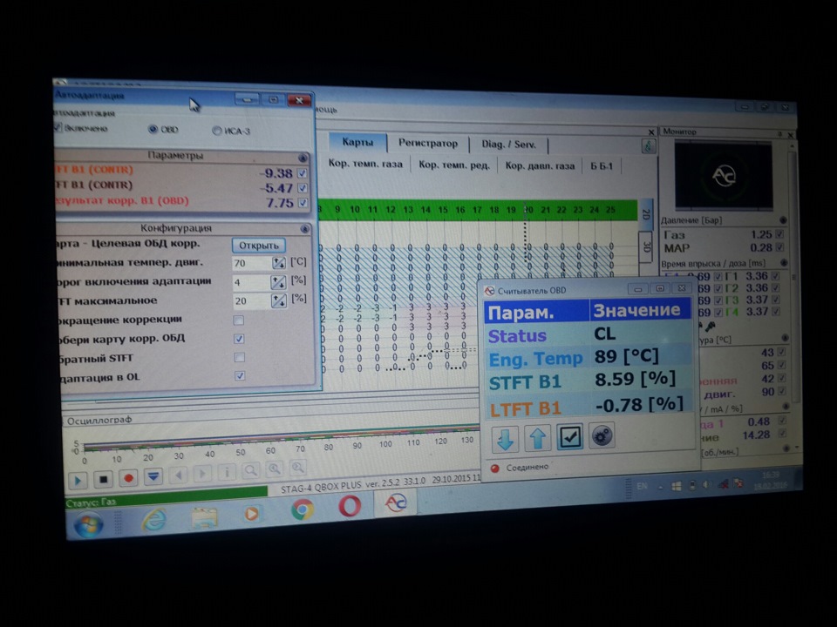Toggle the Газ pressure 1.25 checkbox

coord(779,234)
